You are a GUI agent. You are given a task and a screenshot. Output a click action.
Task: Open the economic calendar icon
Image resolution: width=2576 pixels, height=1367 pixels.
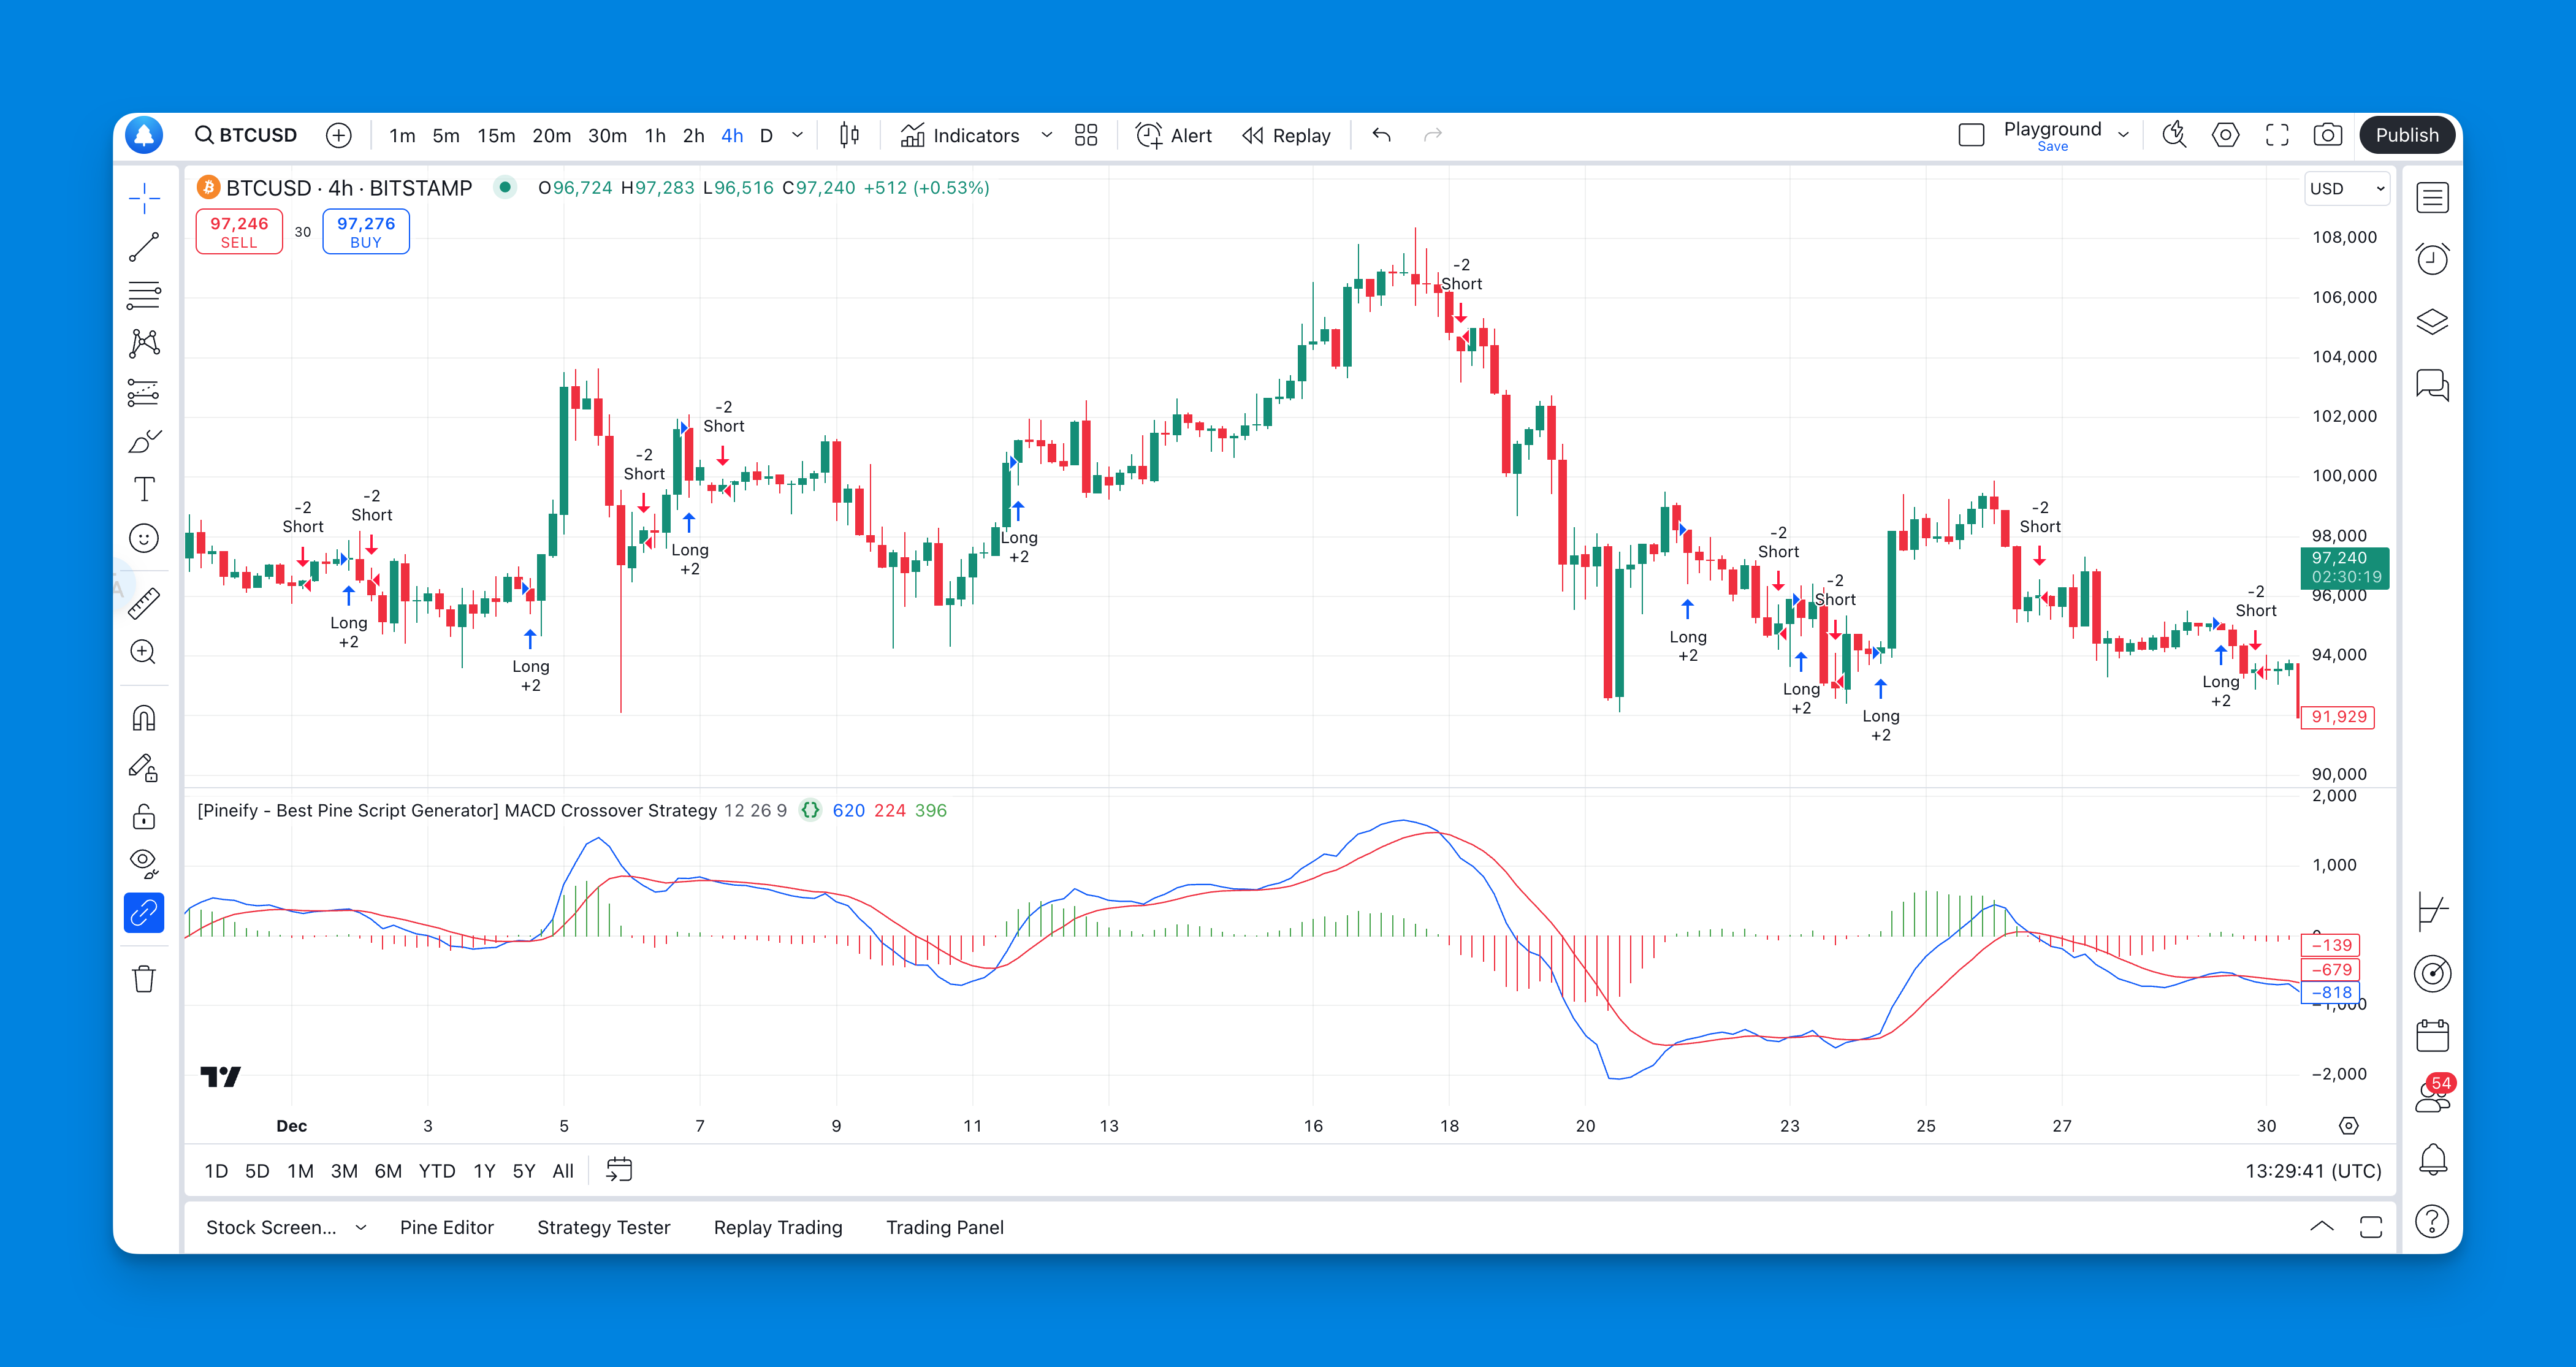pyautogui.click(x=2432, y=1036)
